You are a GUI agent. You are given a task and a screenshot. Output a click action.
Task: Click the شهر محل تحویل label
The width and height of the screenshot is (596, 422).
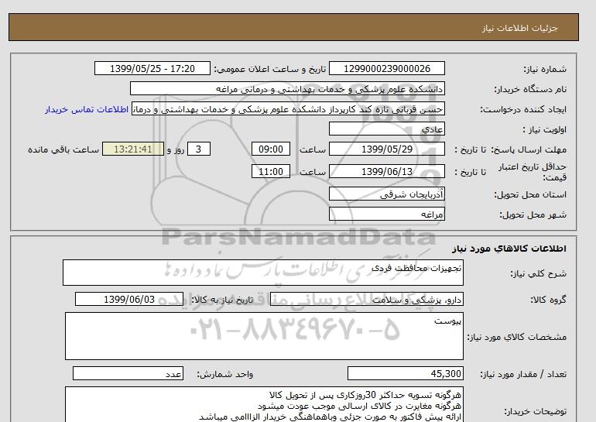click(x=533, y=214)
